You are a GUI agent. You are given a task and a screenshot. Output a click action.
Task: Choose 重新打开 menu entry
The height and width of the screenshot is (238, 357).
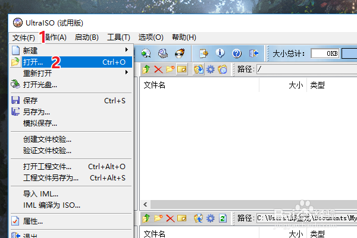(71, 73)
